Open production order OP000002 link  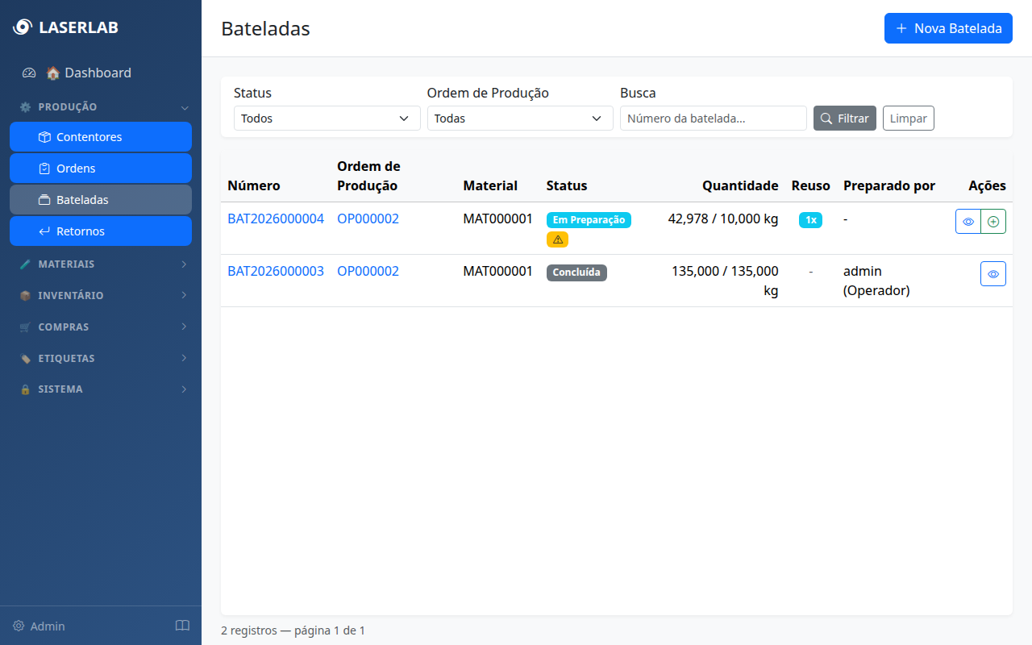tap(368, 218)
